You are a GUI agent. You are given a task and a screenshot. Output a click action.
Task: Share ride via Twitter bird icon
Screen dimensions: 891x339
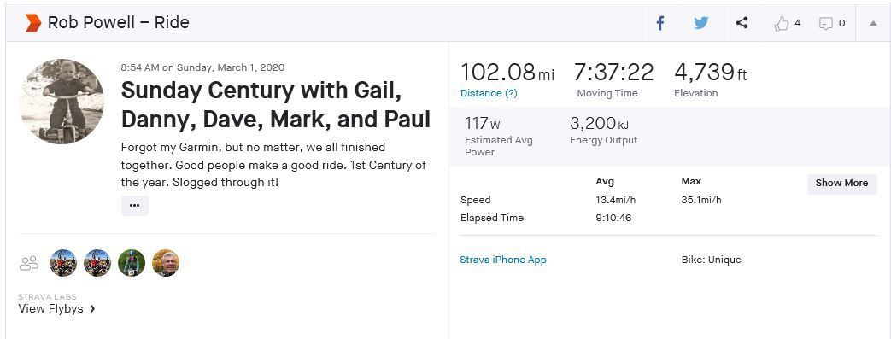tap(701, 23)
